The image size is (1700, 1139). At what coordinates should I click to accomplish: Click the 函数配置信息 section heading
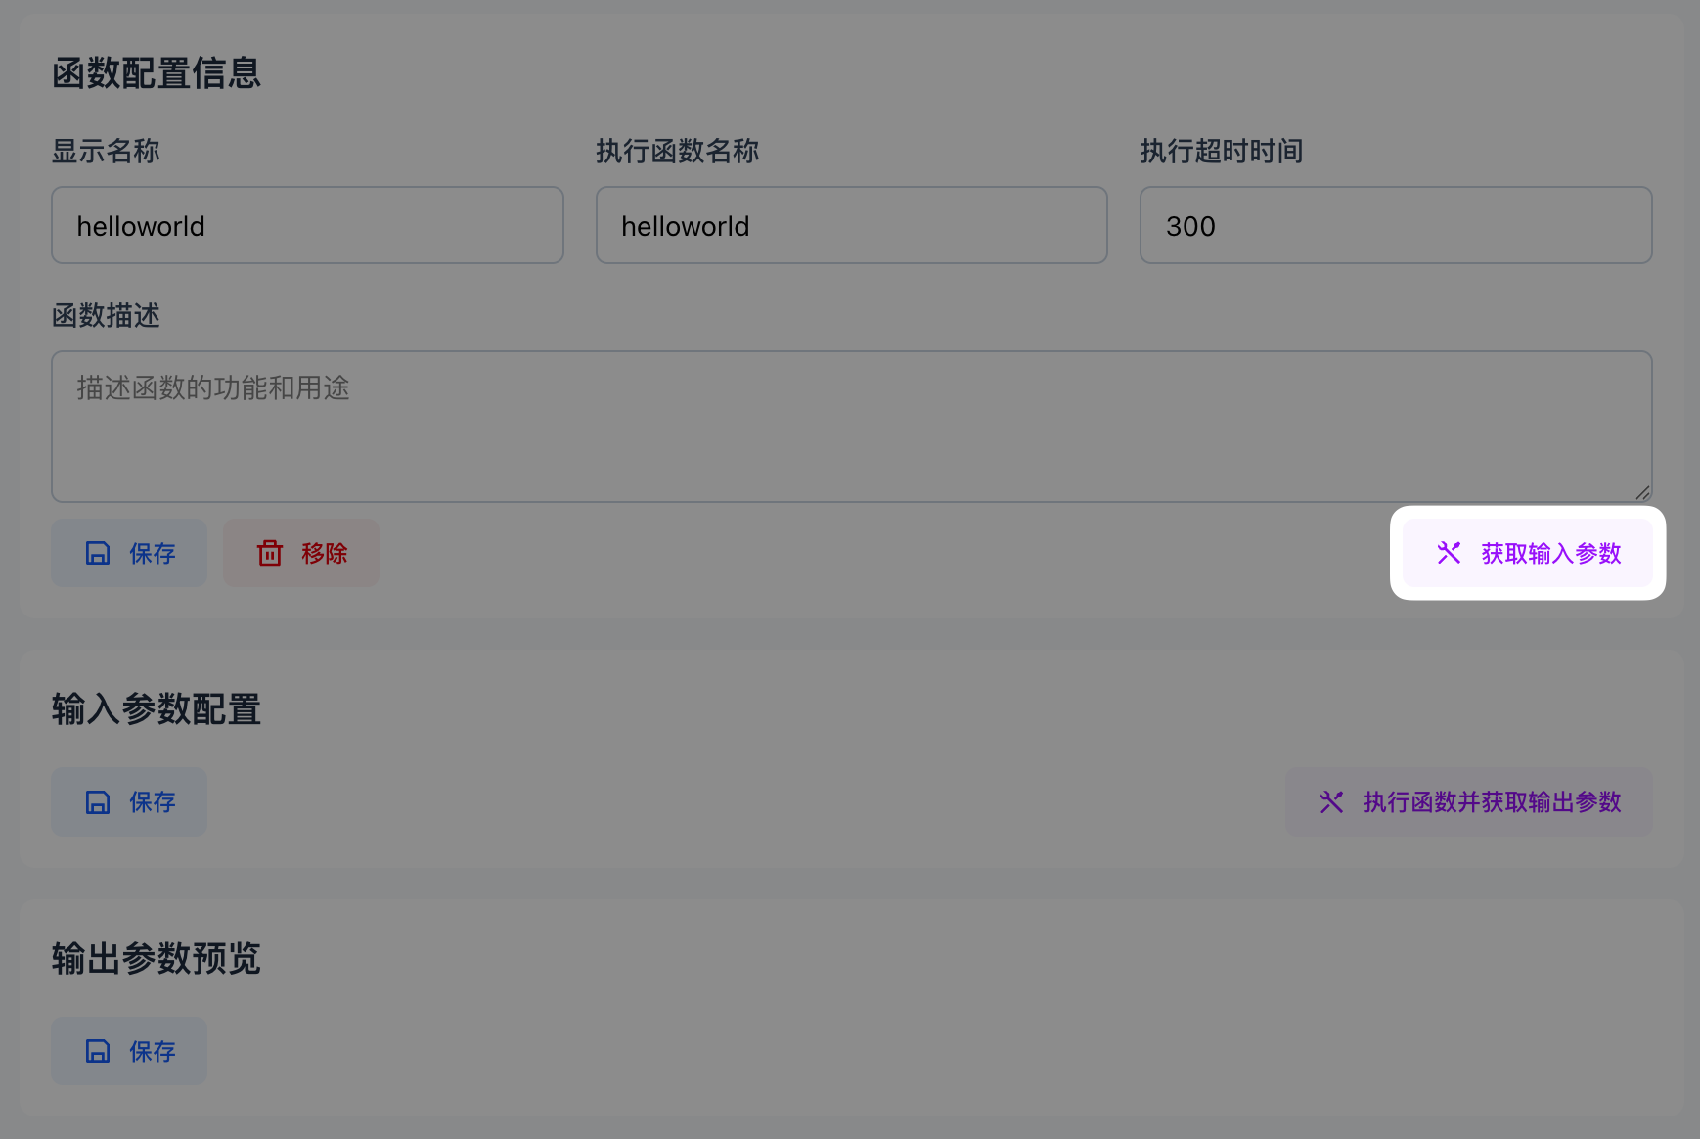tap(157, 73)
